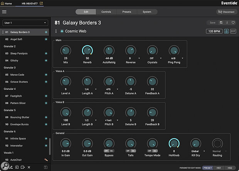Click the AutoRetrig knob
Image resolution: width=239 pixels, height=171 pixels.
[109, 50]
